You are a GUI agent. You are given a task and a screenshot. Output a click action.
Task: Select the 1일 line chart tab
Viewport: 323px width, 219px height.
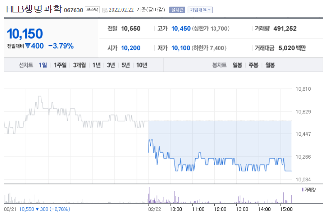click(43, 65)
